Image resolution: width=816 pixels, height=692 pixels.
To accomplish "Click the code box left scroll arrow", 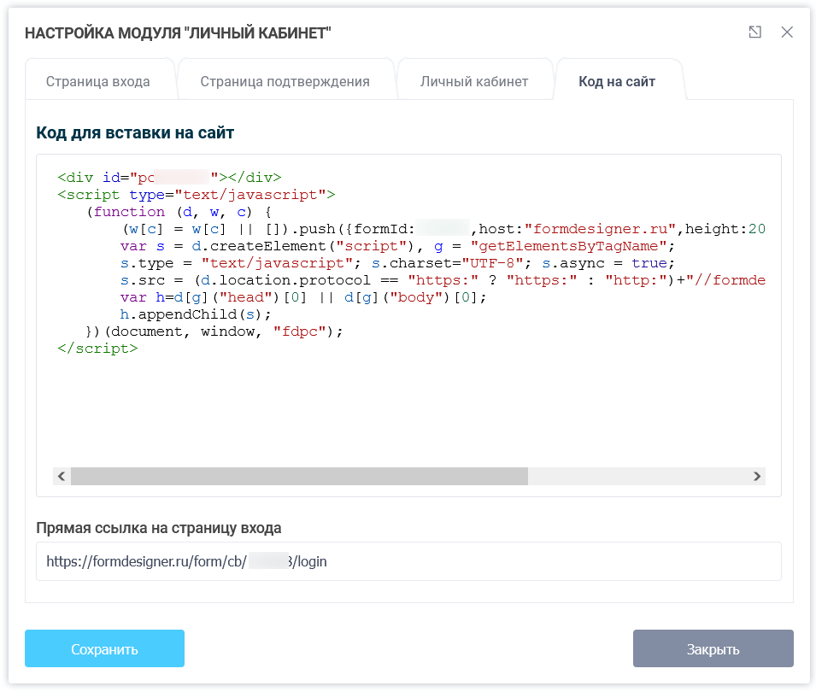I will [61, 477].
